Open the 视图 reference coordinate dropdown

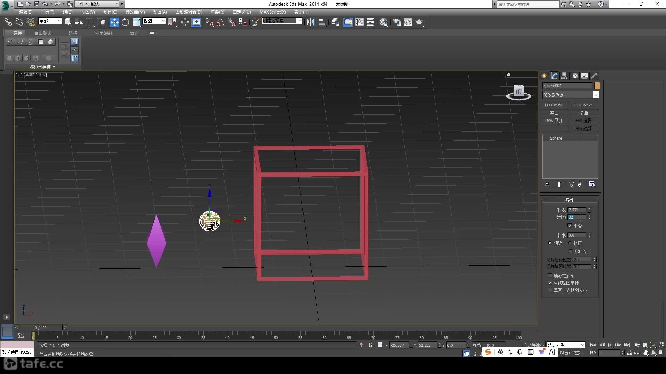click(154, 21)
